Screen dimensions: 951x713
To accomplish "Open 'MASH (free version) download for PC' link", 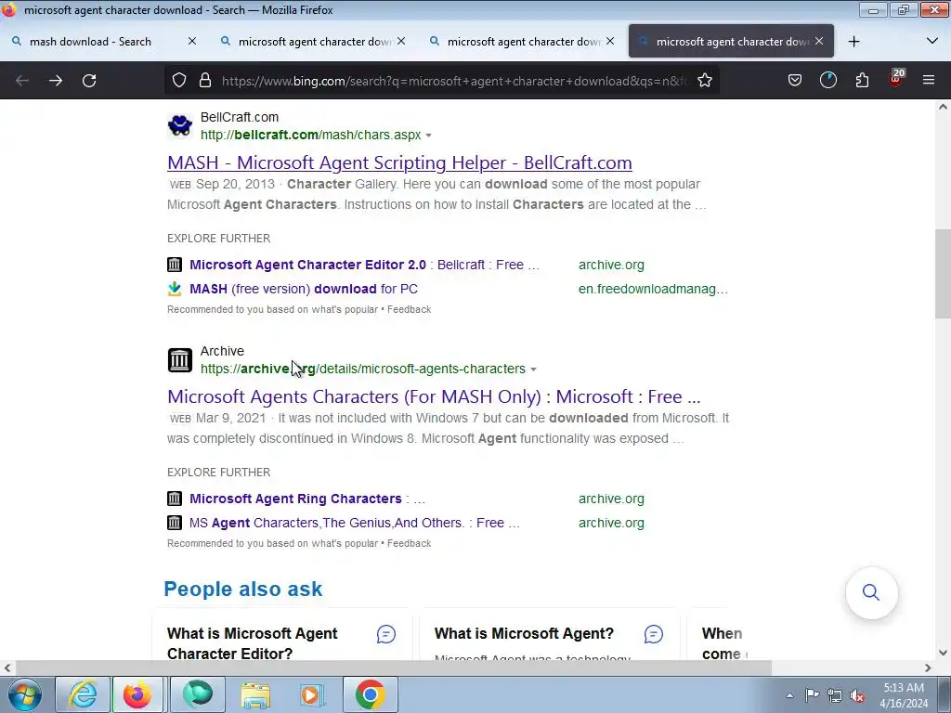I will pyautogui.click(x=304, y=289).
